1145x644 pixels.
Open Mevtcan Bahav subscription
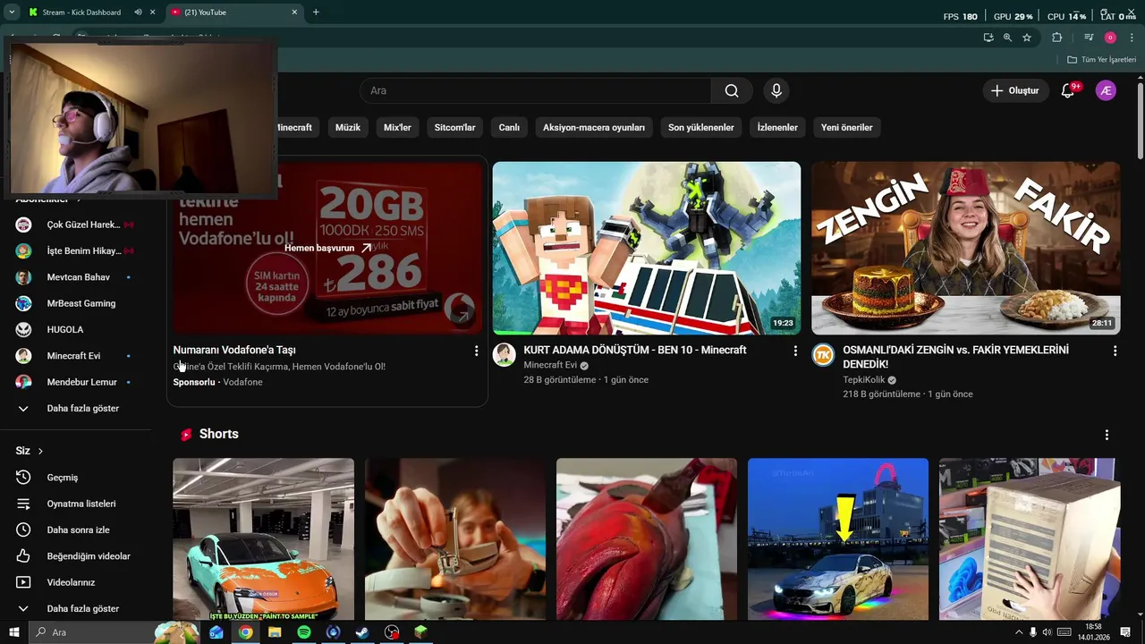(81, 277)
